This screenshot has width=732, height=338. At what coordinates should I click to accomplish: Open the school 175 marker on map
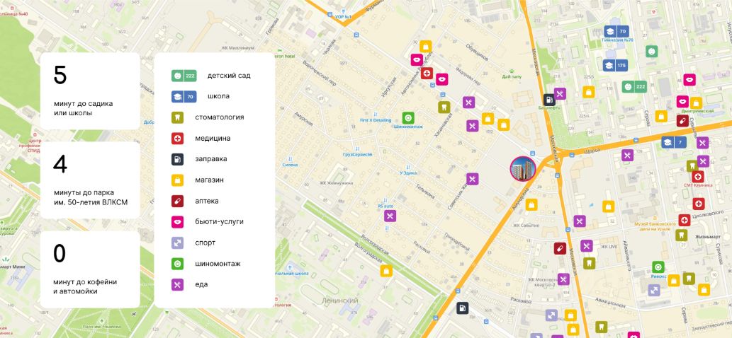615,66
